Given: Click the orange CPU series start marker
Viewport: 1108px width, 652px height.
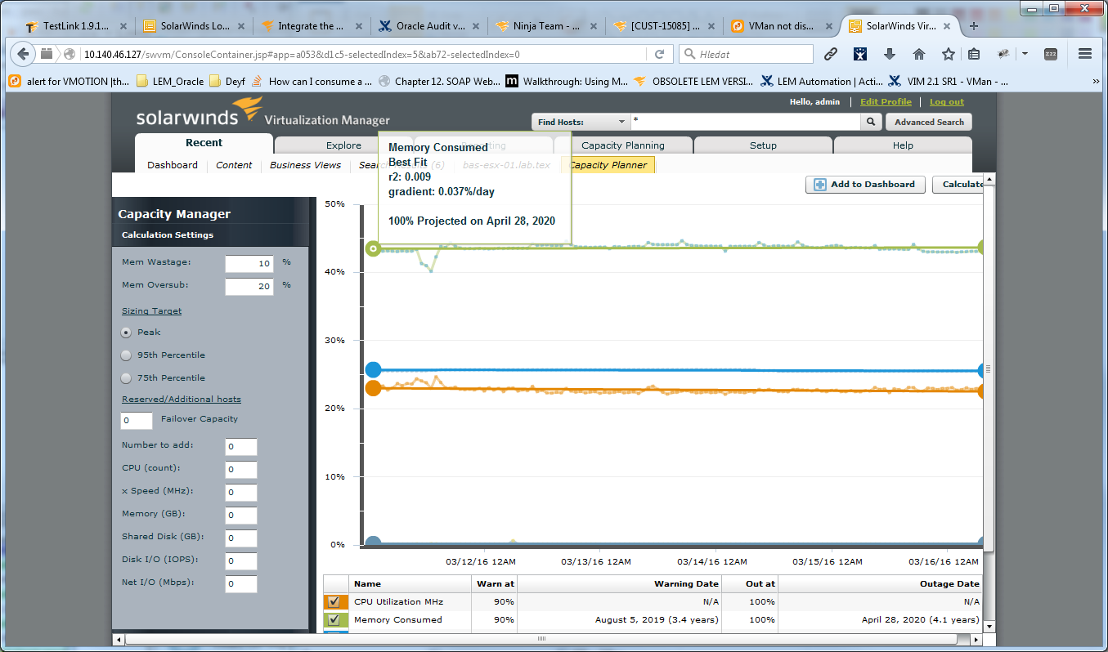Looking at the screenshot, I should [x=373, y=388].
